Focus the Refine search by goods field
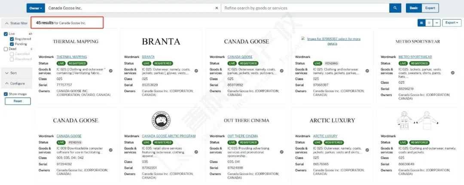Viewport: 464px width, 185px height. point(305,8)
